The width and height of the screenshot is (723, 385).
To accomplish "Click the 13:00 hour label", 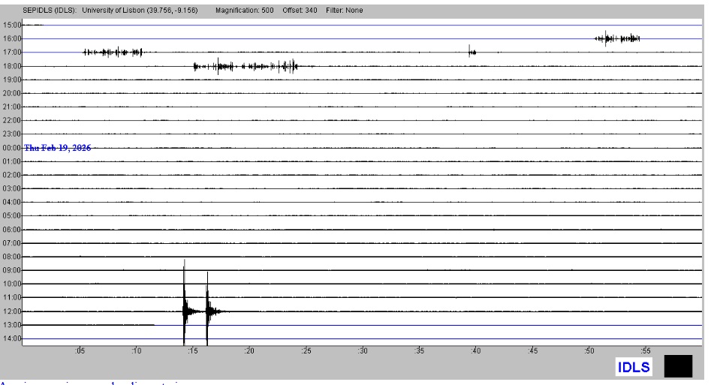I will (x=12, y=325).
